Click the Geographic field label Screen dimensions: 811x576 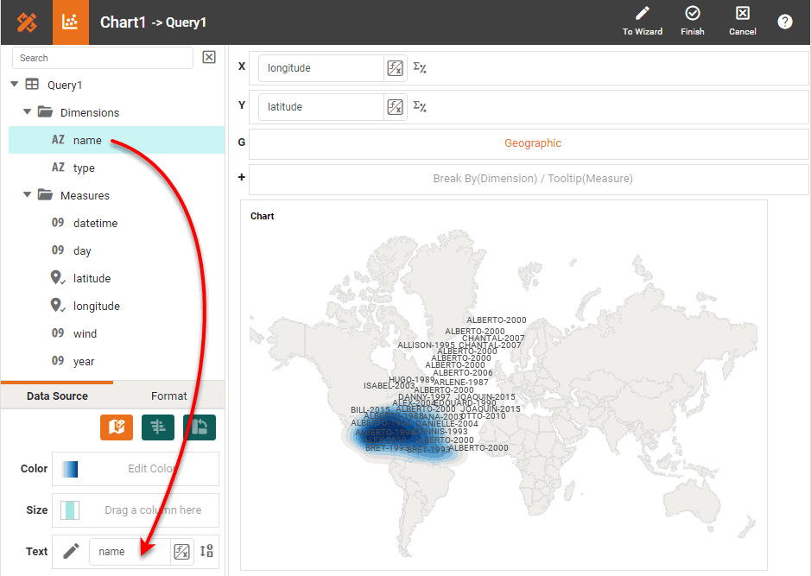[x=532, y=143]
